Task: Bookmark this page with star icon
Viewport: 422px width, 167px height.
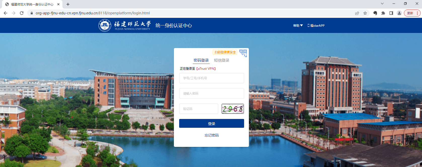Action: coord(365,13)
